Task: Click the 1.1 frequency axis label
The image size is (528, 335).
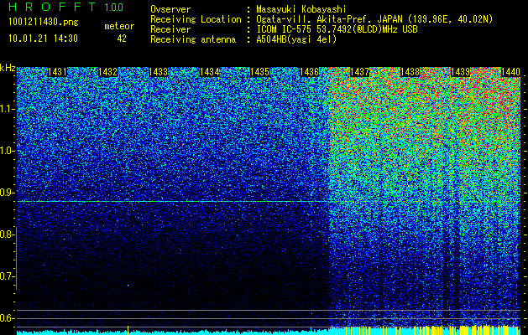Action: pos(7,109)
